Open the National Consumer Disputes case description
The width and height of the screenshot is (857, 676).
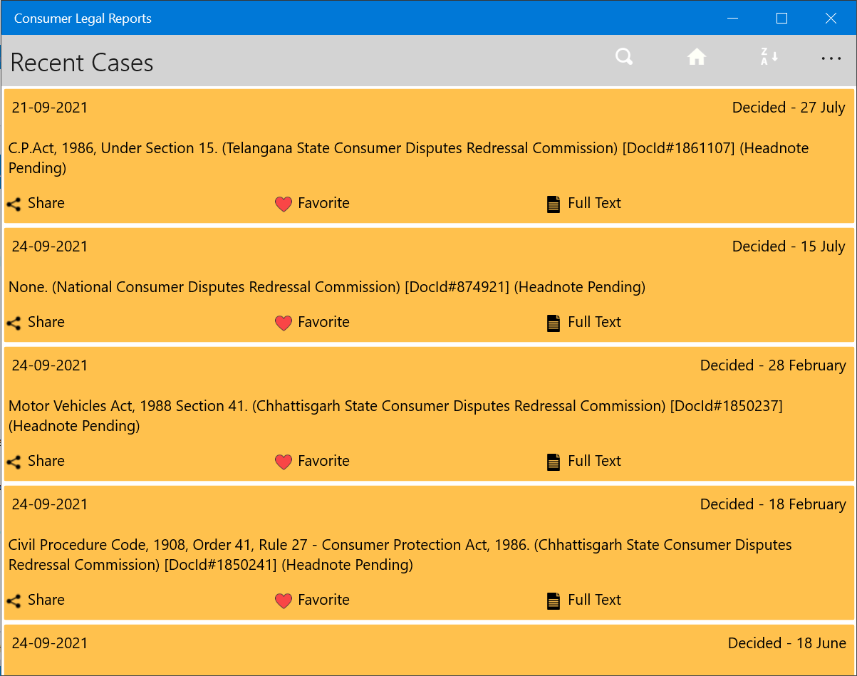(x=326, y=287)
